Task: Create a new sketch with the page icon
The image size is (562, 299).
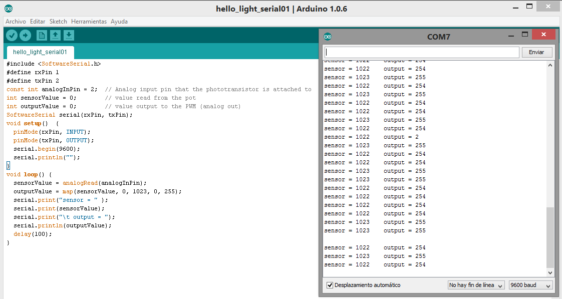Action: [42, 35]
